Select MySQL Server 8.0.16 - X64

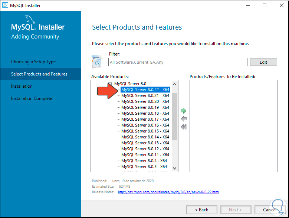point(145,125)
